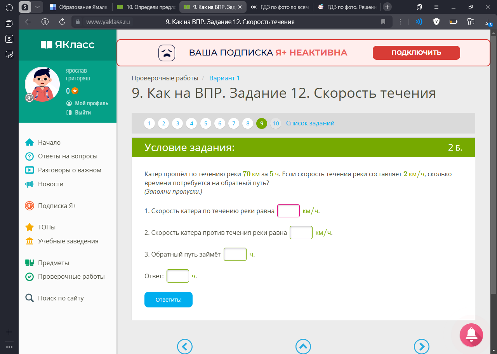Open browser downloads icon
This screenshot has width=497, height=354.
[488, 22]
